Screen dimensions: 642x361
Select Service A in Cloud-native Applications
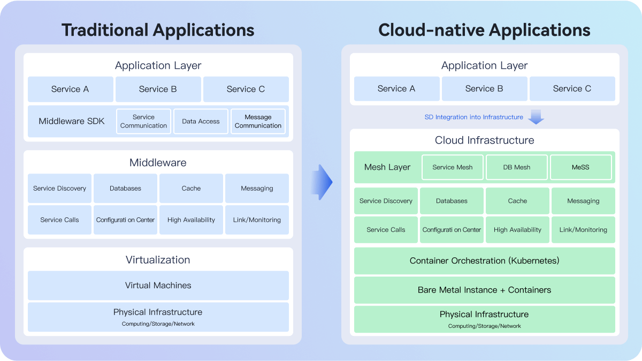click(397, 89)
